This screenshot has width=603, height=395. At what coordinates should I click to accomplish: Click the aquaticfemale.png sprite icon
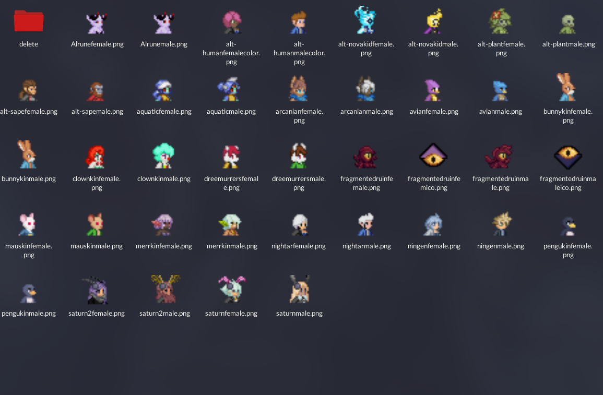click(x=163, y=90)
